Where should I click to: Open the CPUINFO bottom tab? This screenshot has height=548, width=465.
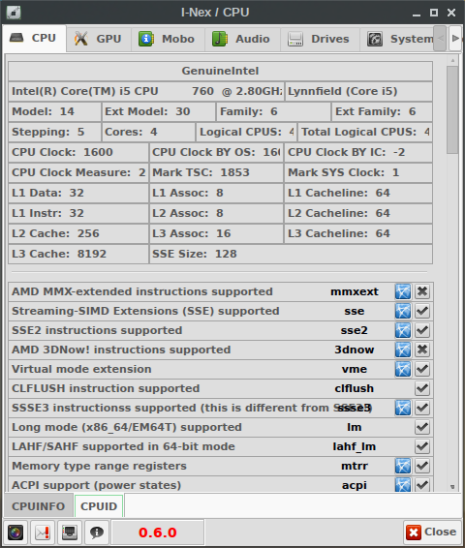point(39,506)
